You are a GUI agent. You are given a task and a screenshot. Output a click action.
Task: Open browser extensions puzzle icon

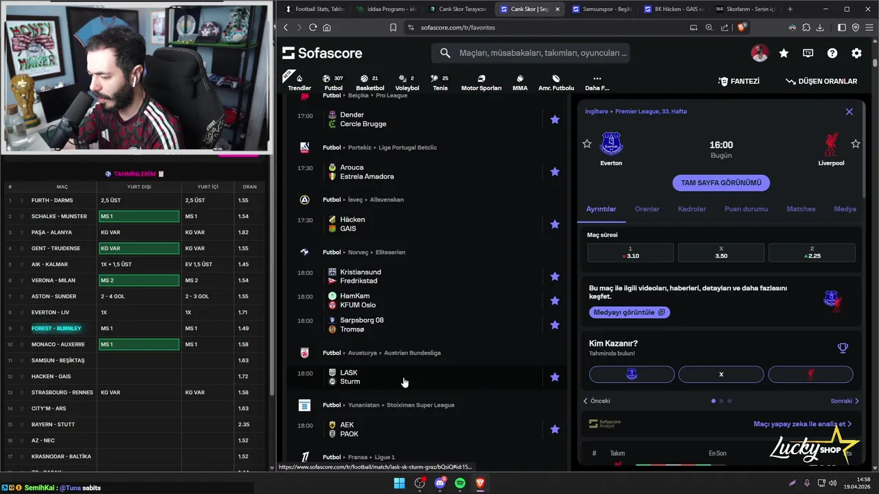806,27
